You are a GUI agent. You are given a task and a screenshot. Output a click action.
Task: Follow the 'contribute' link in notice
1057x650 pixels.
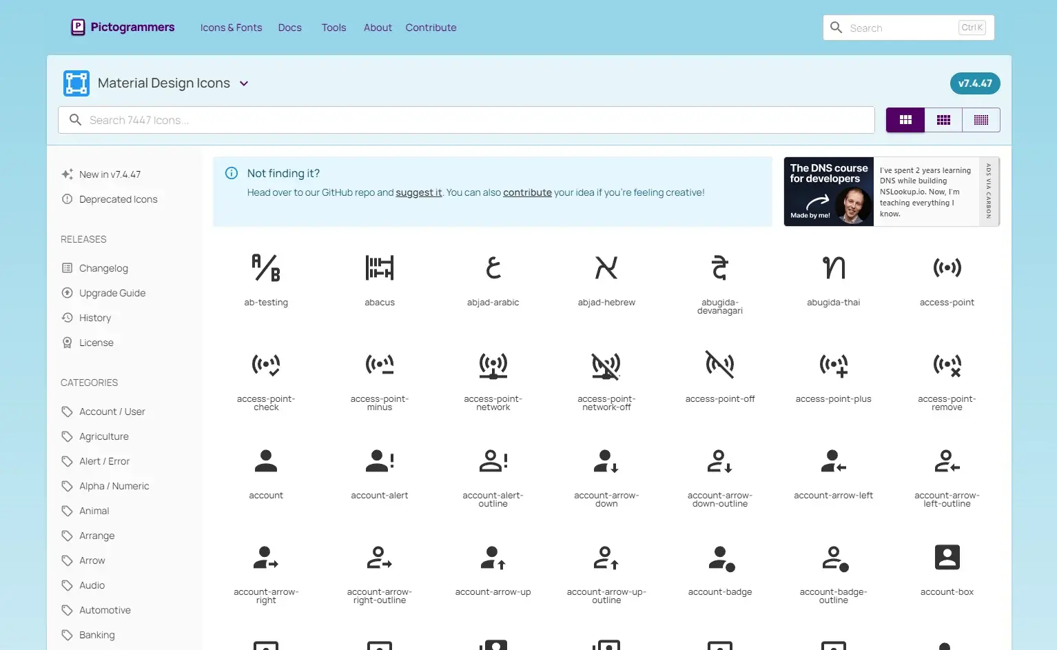point(527,192)
